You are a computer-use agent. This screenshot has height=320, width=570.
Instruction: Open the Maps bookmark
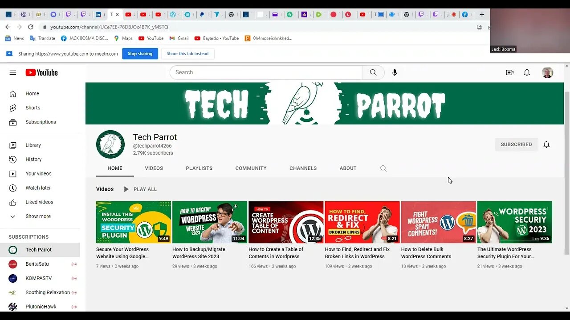123,38
